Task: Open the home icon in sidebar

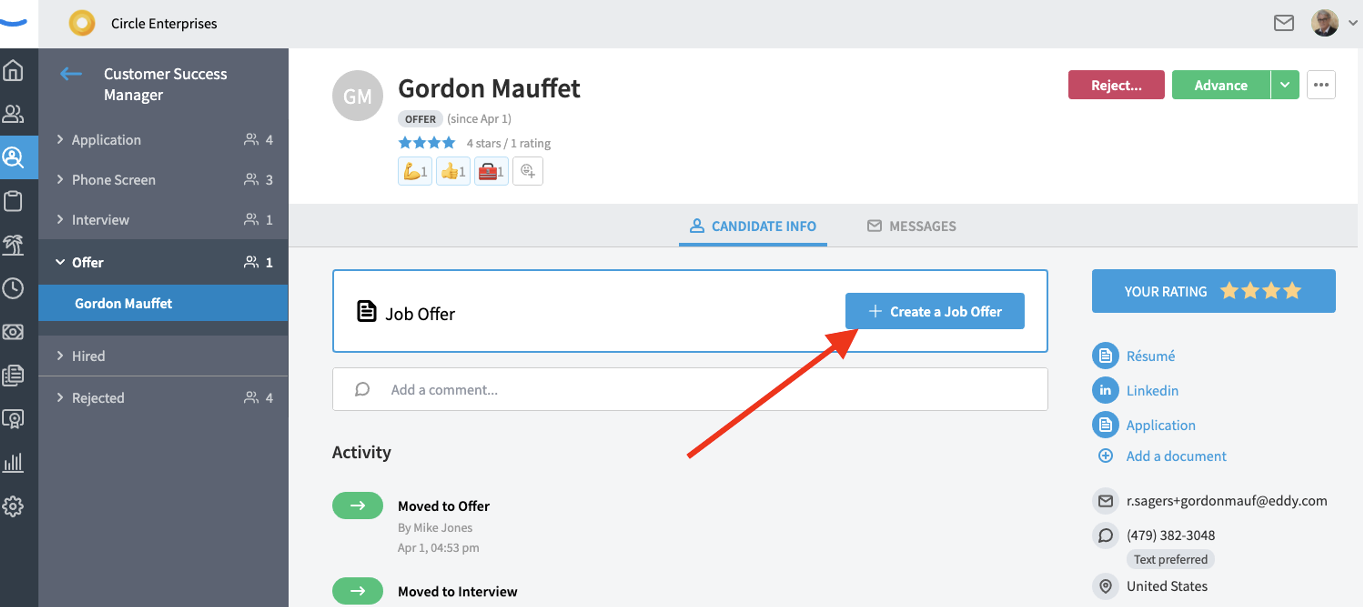Action: 13,70
